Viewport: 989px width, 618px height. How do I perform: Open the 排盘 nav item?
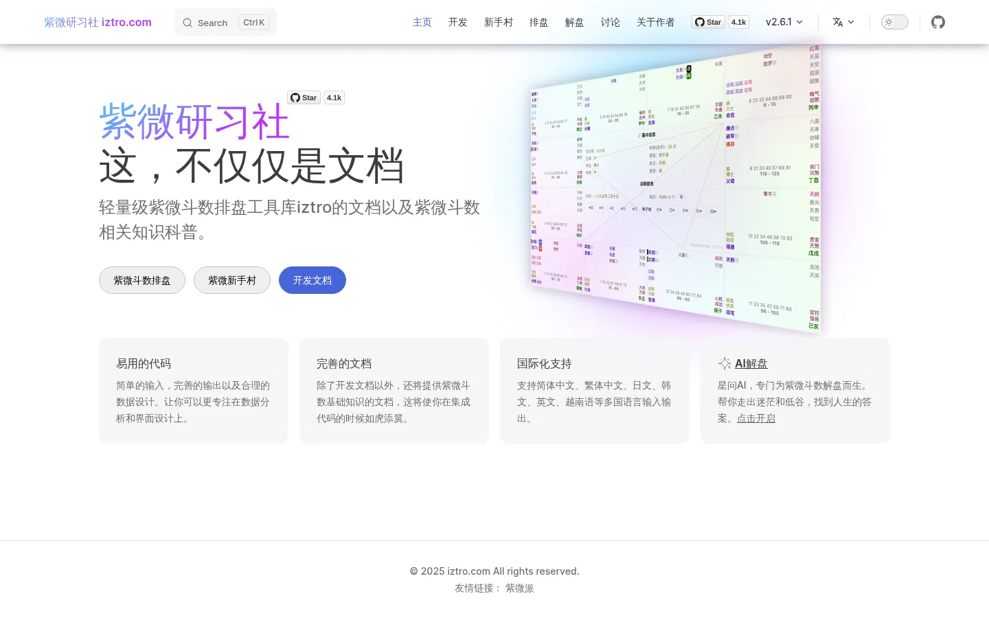point(538,22)
